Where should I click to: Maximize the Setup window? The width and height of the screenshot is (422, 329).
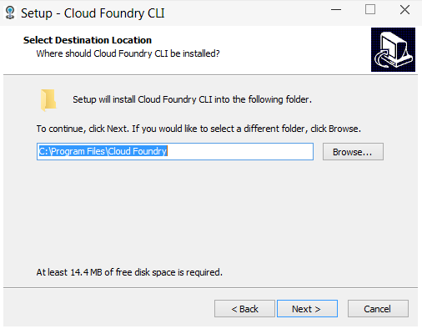coord(370,10)
